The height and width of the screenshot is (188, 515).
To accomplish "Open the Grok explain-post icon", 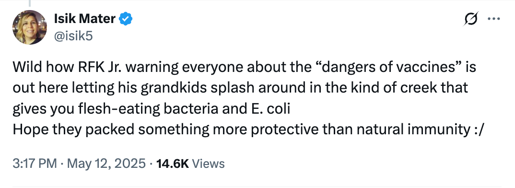I will pyautogui.click(x=471, y=19).
